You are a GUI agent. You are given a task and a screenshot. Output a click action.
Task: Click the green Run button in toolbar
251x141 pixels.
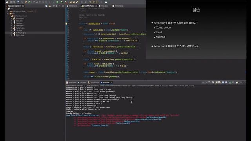(x=57, y=2)
